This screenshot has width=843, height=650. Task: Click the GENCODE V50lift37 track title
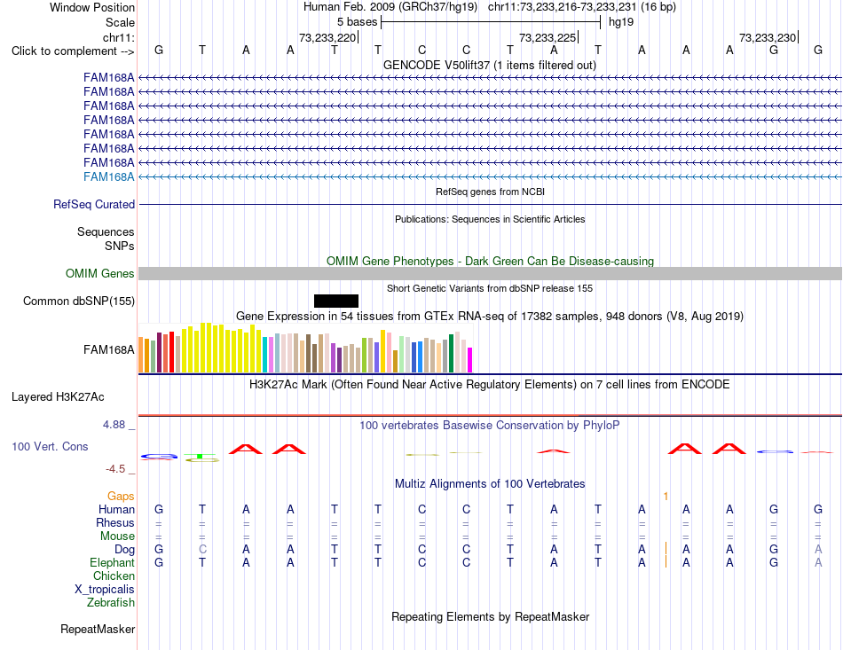490,65
